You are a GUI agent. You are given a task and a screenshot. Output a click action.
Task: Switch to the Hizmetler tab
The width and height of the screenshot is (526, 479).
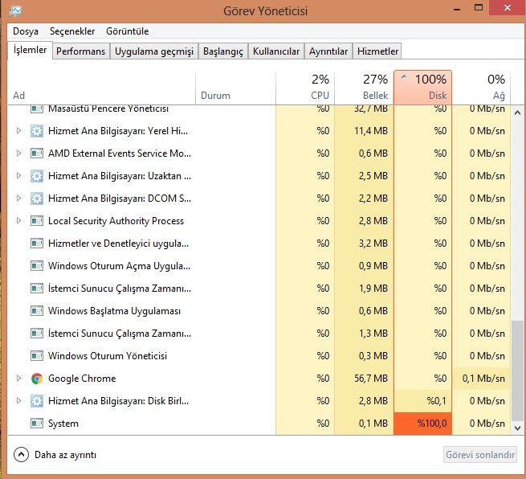pos(377,51)
